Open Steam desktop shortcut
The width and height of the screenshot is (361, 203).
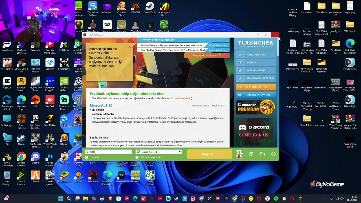coord(21,139)
